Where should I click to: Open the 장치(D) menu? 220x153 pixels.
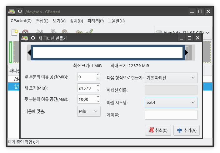click(77, 21)
